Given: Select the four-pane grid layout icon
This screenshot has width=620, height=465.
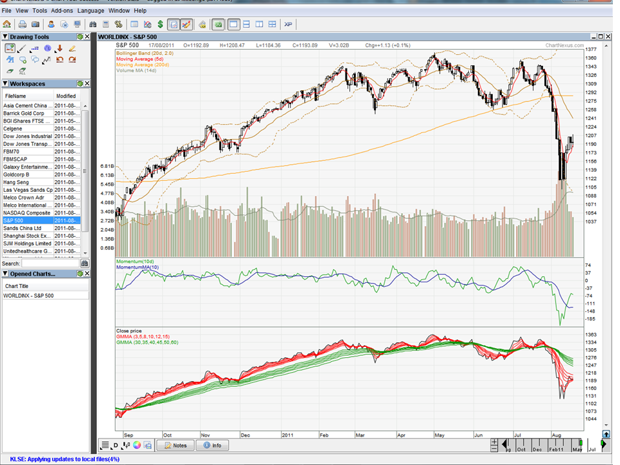Looking at the screenshot, I should coord(272,25).
